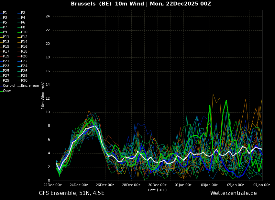This screenshot has width=275, height=200.
Task: Select the P10 legend entry
Action: pos(24,32)
